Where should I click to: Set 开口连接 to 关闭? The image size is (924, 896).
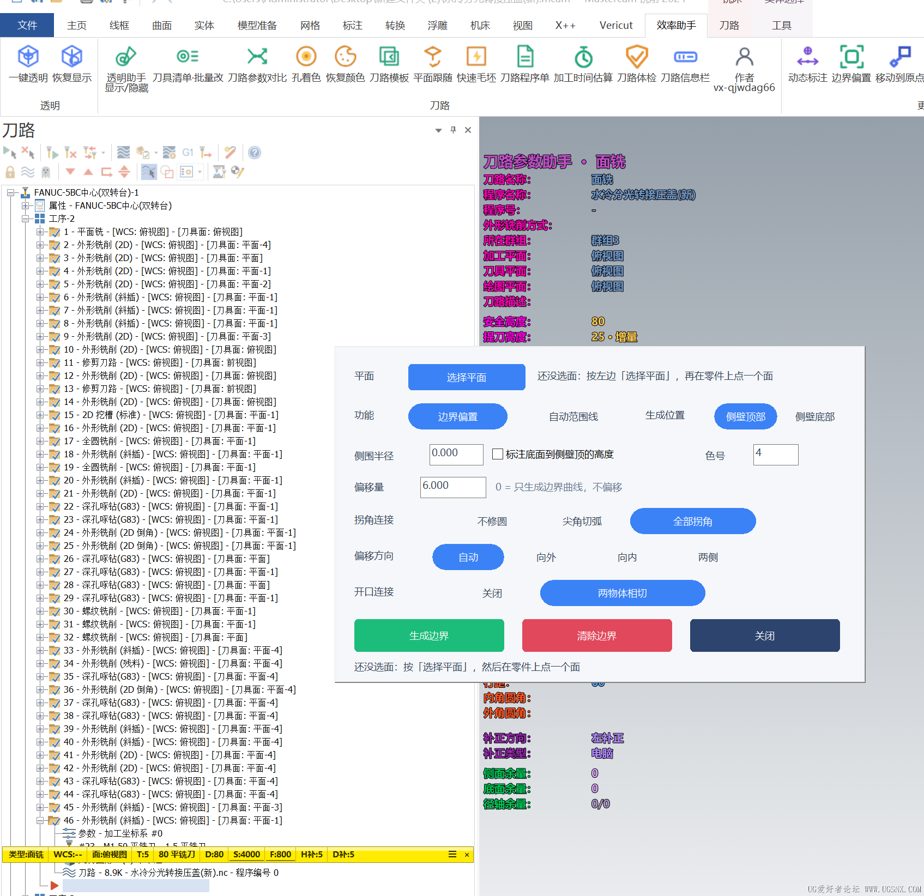pyautogui.click(x=492, y=594)
